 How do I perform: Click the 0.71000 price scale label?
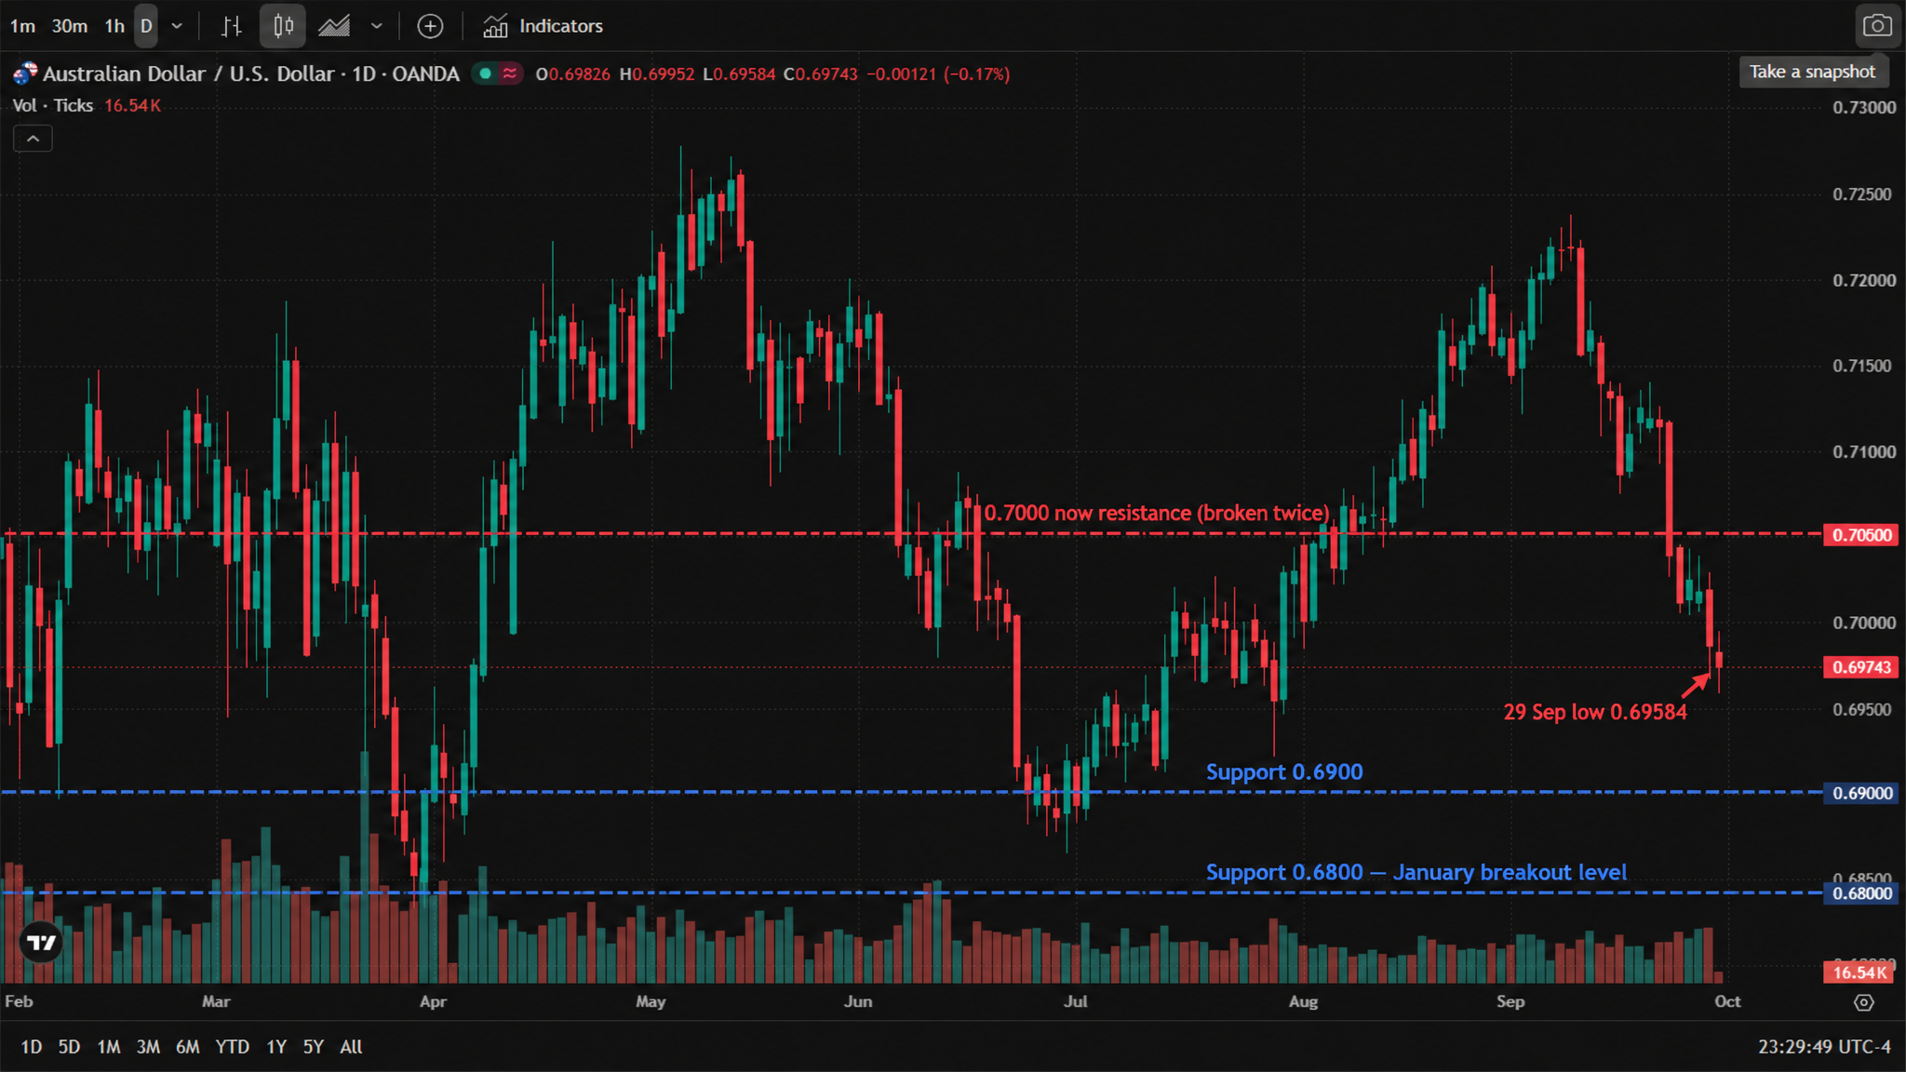coord(1863,452)
